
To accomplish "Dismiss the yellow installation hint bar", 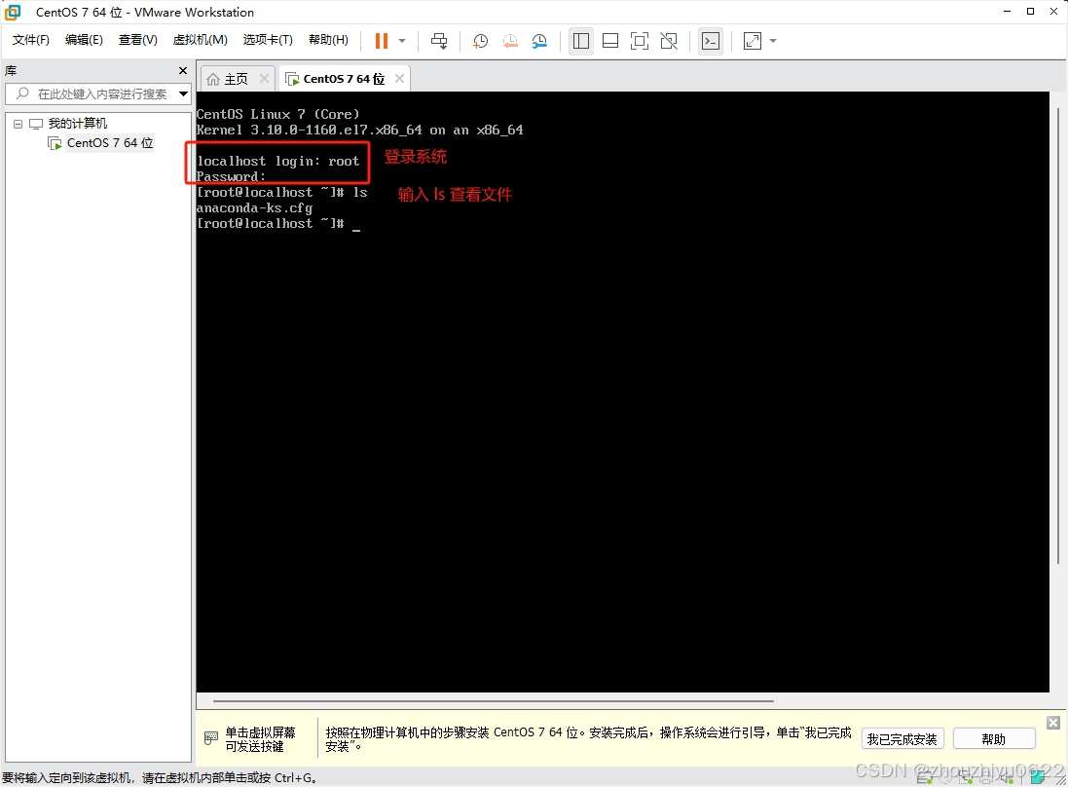I will [1053, 723].
